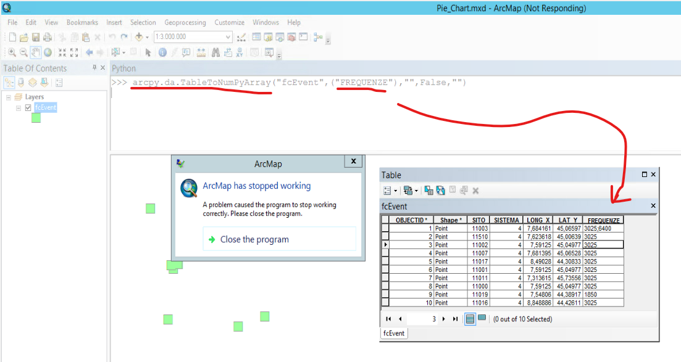Select the fcEvent tab at table bottom
This screenshot has width=681, height=362.
coord(394,334)
